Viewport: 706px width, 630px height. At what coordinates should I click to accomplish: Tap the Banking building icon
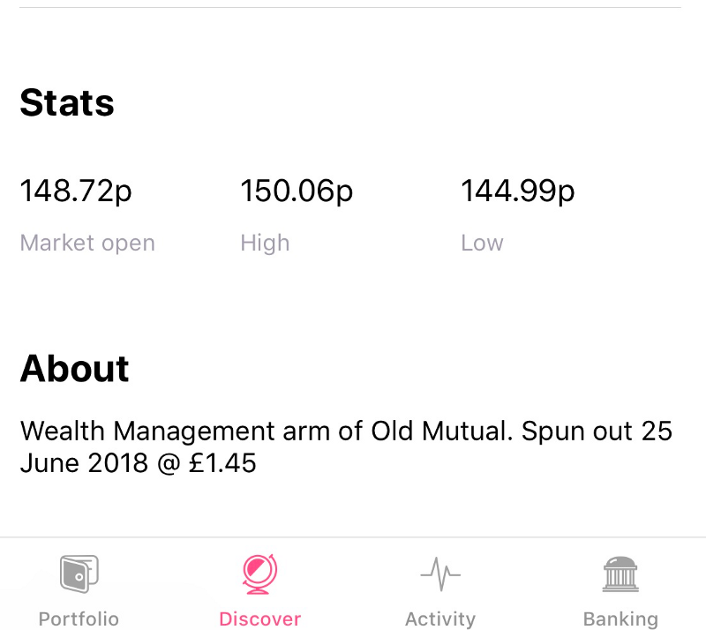(621, 574)
